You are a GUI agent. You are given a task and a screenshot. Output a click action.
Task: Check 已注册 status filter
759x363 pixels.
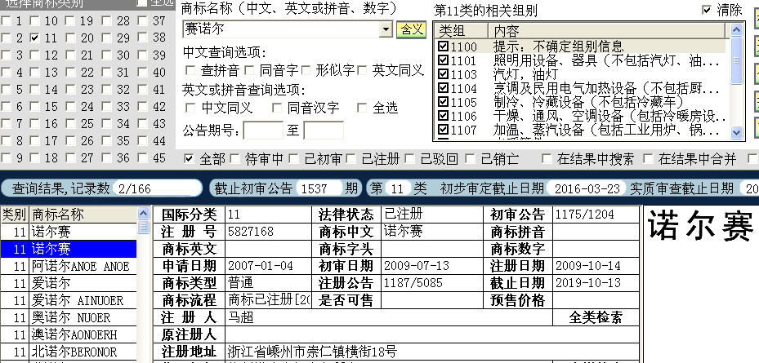click(x=351, y=159)
